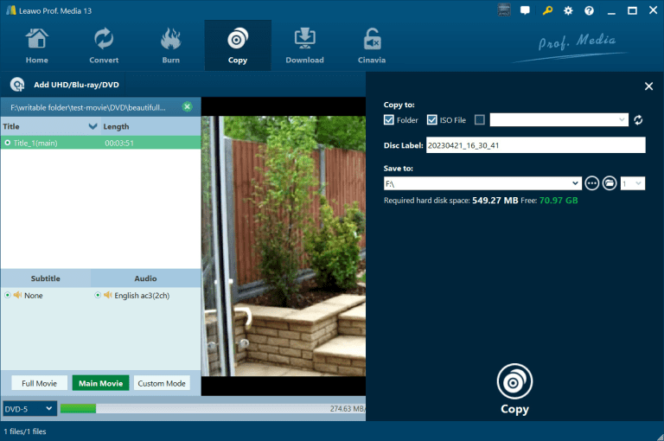Click the Add UHD/Blu-ray/DVD disc icon
This screenshot has height=441, width=664.
16,85
